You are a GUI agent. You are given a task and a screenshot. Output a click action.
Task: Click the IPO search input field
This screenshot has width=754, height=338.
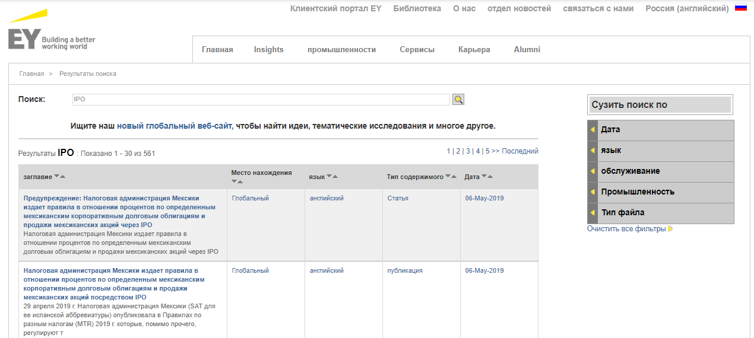260,100
